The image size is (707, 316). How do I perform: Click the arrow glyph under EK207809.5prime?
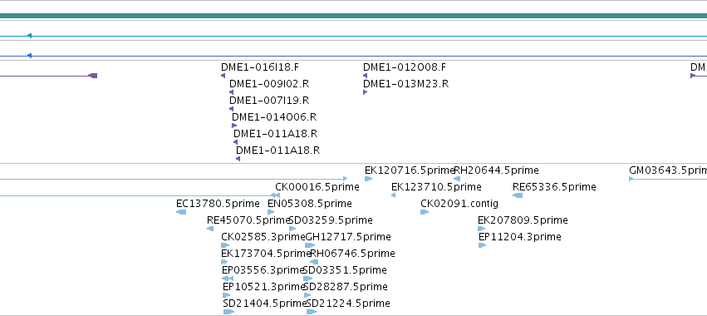[482, 229]
